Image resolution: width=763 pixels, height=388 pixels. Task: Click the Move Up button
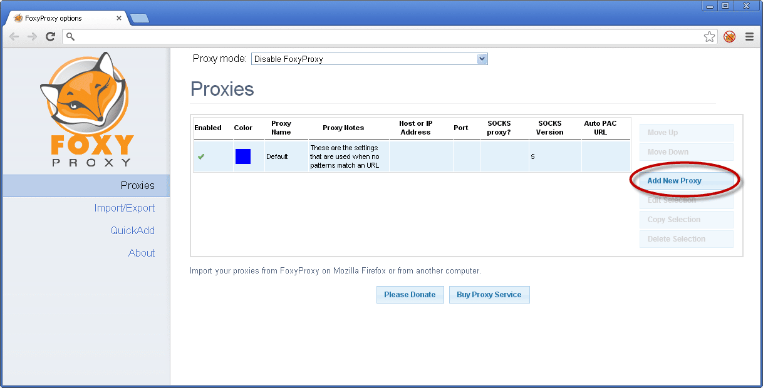686,133
